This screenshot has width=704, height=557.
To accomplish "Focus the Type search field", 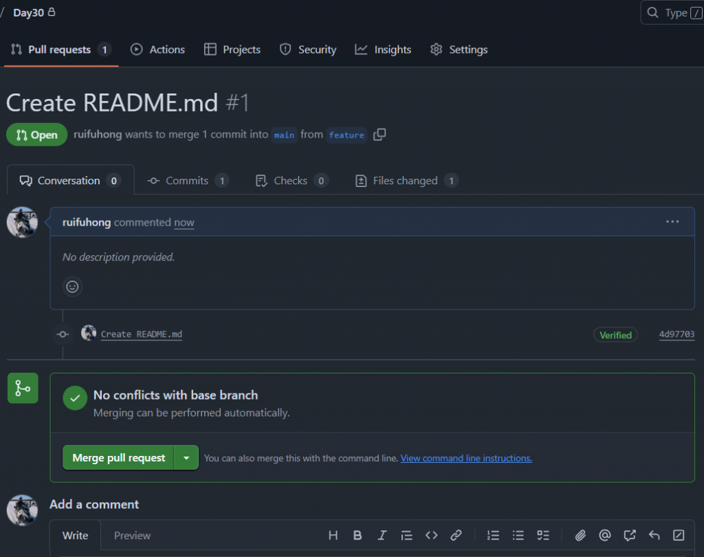I will pyautogui.click(x=672, y=12).
